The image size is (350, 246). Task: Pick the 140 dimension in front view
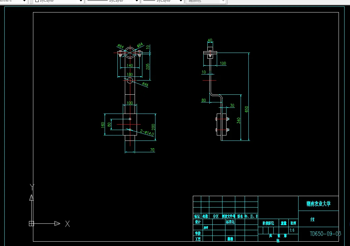click(130, 65)
